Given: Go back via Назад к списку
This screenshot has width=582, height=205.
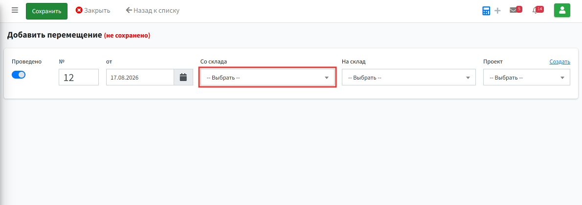Looking at the screenshot, I should [153, 10].
